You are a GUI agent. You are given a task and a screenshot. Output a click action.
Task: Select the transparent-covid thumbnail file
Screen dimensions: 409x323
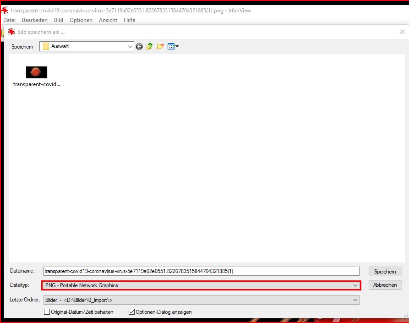click(36, 72)
